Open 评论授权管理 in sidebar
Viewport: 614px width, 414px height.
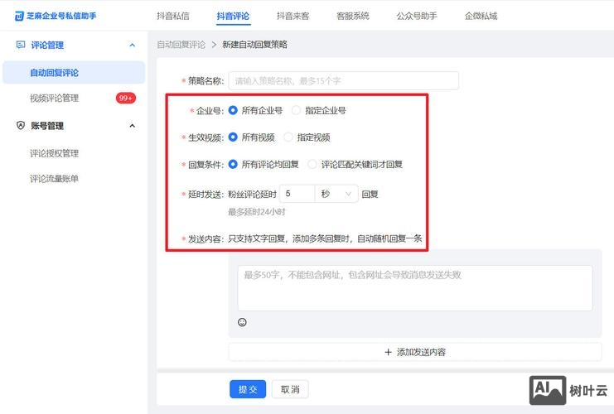[x=55, y=153]
